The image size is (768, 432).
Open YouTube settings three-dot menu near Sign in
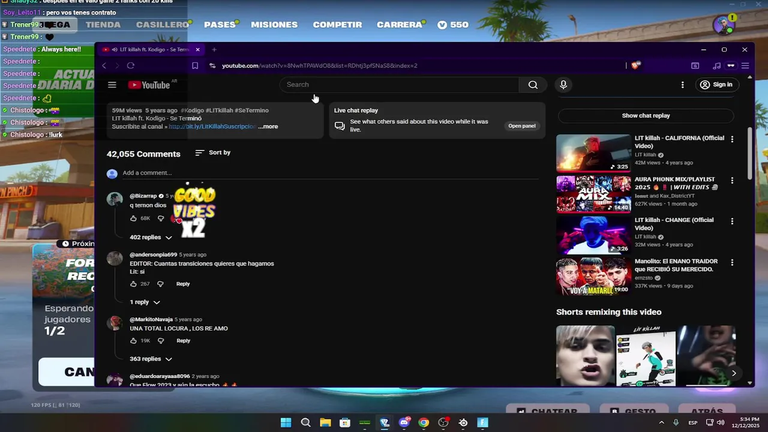(x=682, y=85)
